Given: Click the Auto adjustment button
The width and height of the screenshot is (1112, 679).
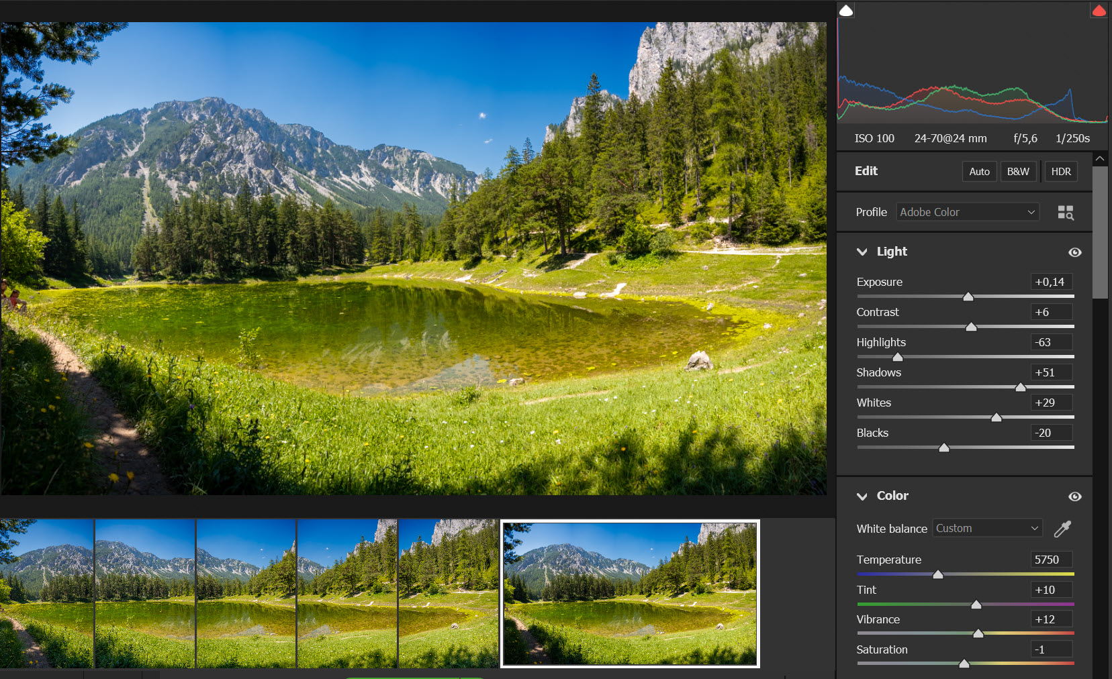Looking at the screenshot, I should pos(979,172).
